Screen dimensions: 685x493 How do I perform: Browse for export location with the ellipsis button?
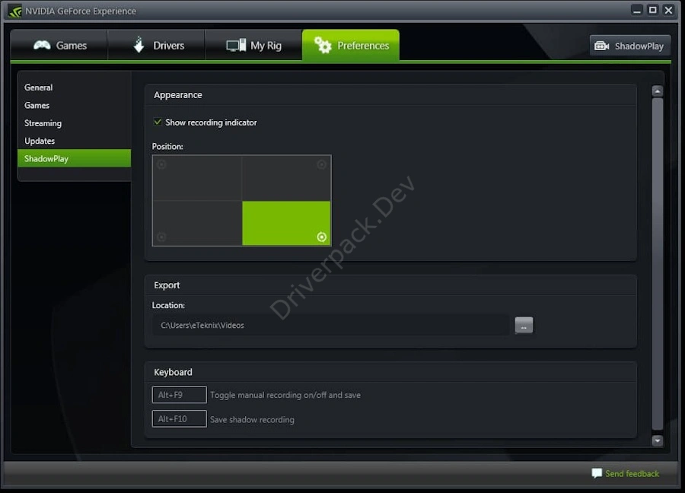[524, 325]
